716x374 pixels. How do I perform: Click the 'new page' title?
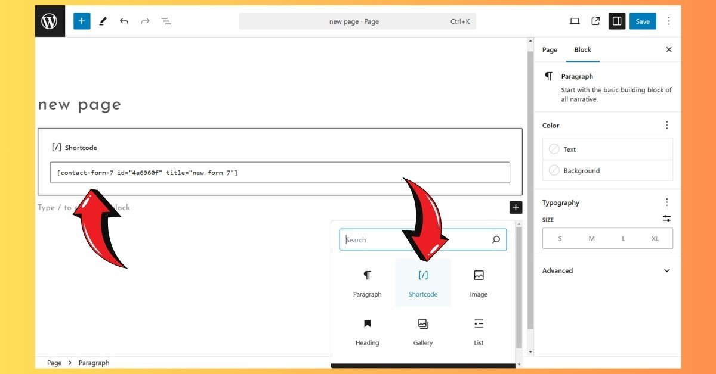(79, 105)
